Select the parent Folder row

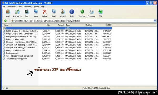(57, 28)
